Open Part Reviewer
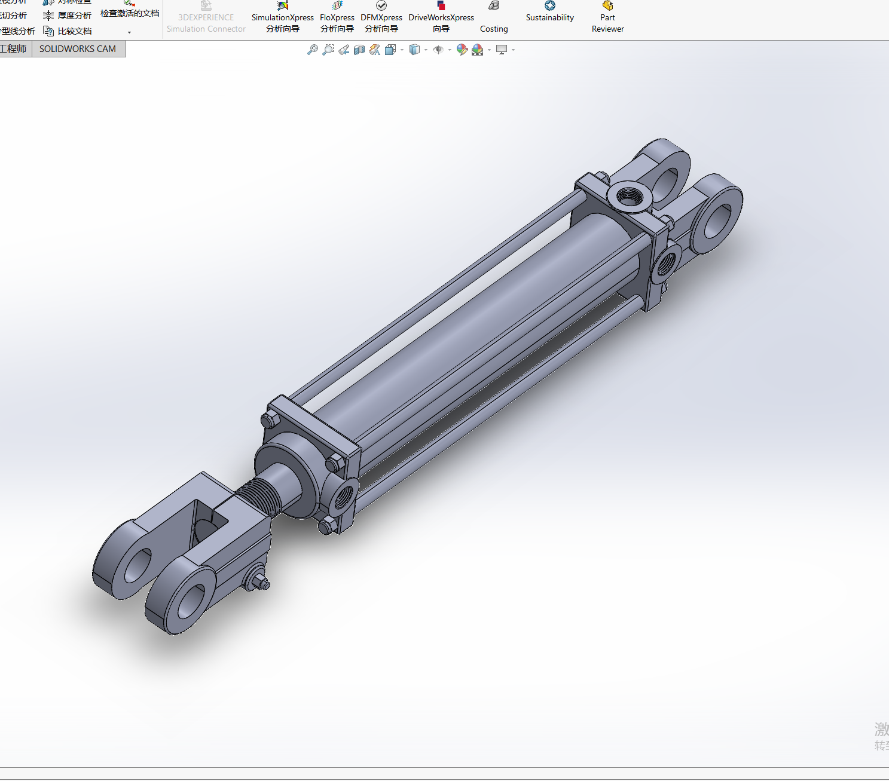 point(608,17)
